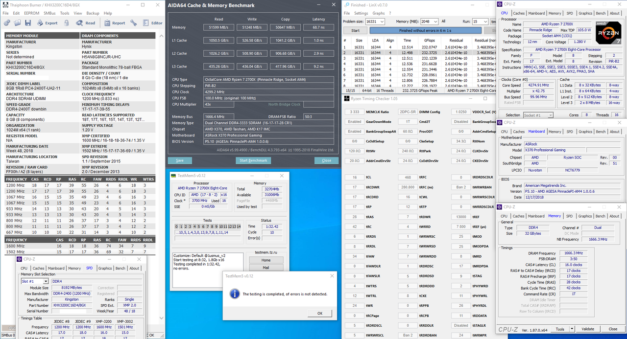Click Mail button in TestMem5
Viewport: 627px width, 339px height.
point(266,268)
